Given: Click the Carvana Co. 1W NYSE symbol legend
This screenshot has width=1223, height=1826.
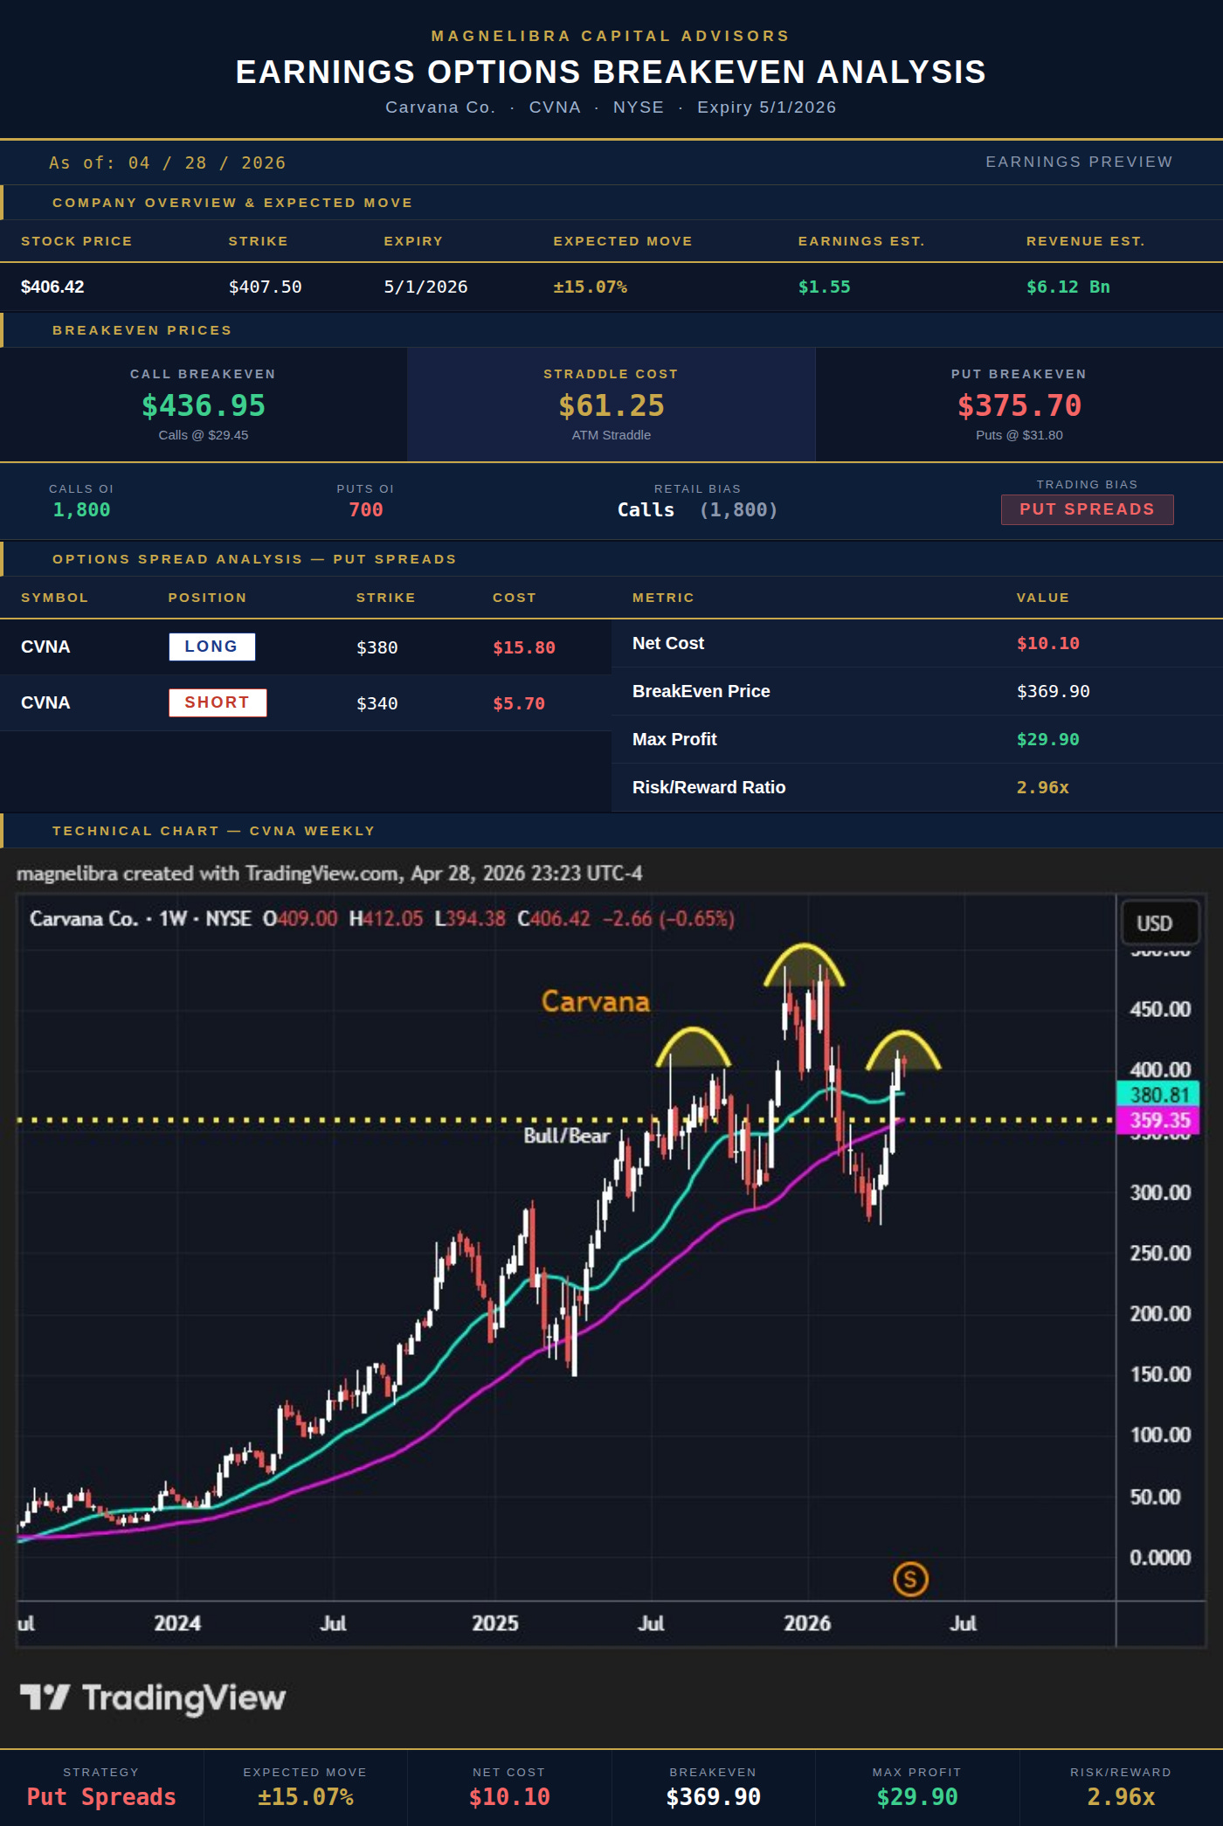Looking at the screenshot, I should [x=141, y=919].
